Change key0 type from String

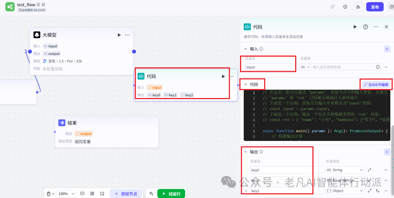pyautogui.click(x=345, y=170)
